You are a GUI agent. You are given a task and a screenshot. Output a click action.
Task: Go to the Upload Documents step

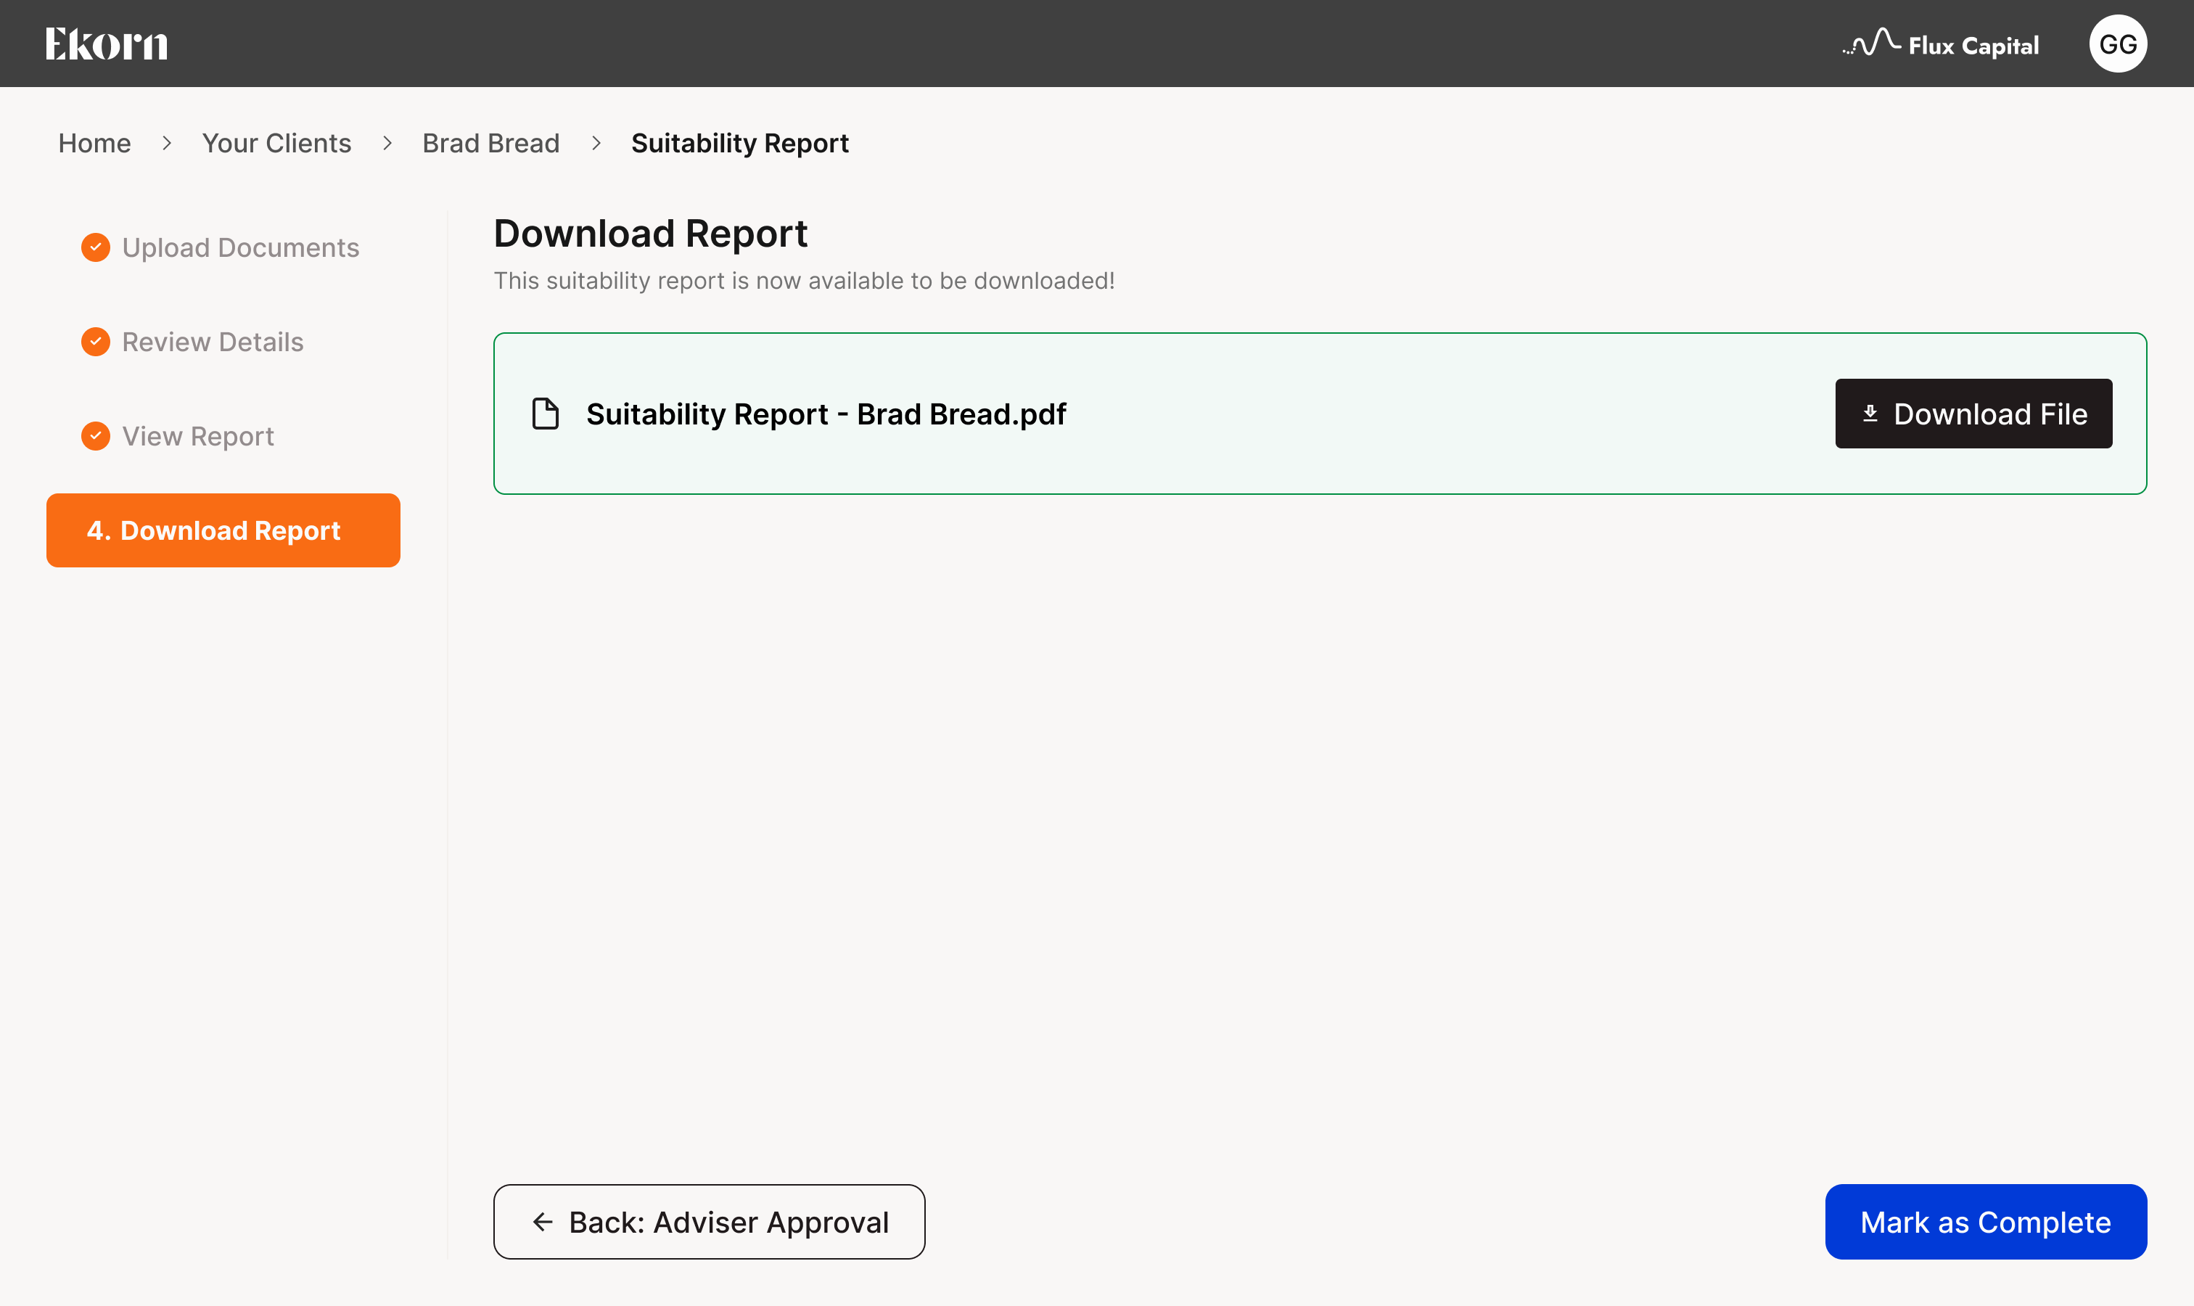coord(240,247)
